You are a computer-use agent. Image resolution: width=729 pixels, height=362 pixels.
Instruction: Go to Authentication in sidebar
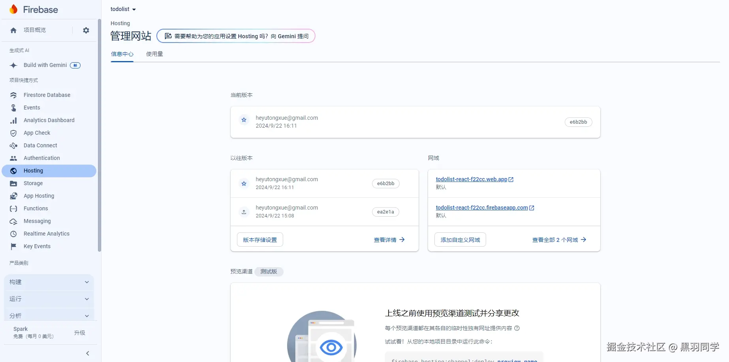click(x=49, y=158)
